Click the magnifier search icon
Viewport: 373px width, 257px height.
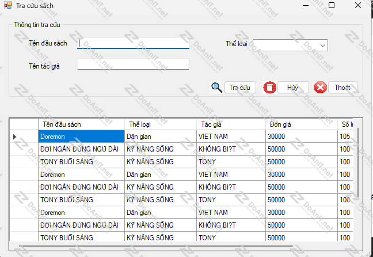click(x=216, y=88)
